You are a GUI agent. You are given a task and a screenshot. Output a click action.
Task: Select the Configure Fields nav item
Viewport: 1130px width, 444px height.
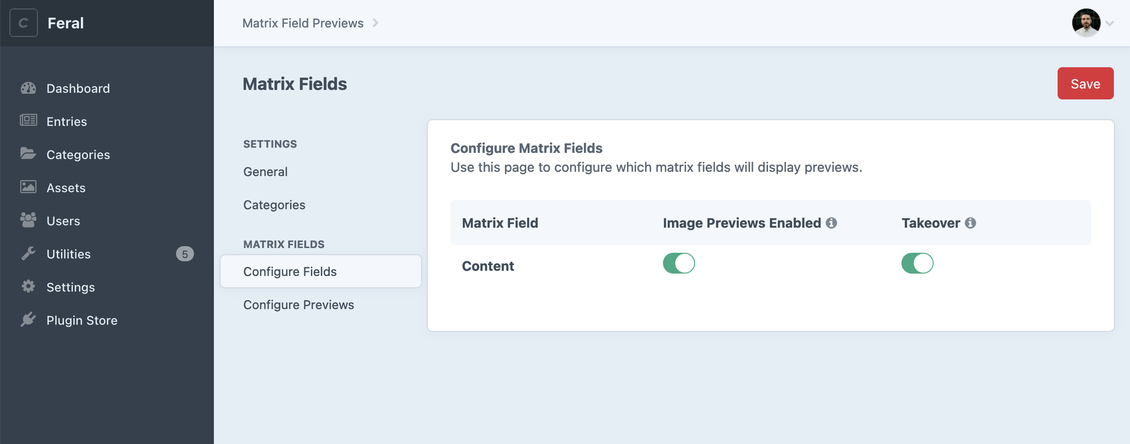coord(321,271)
